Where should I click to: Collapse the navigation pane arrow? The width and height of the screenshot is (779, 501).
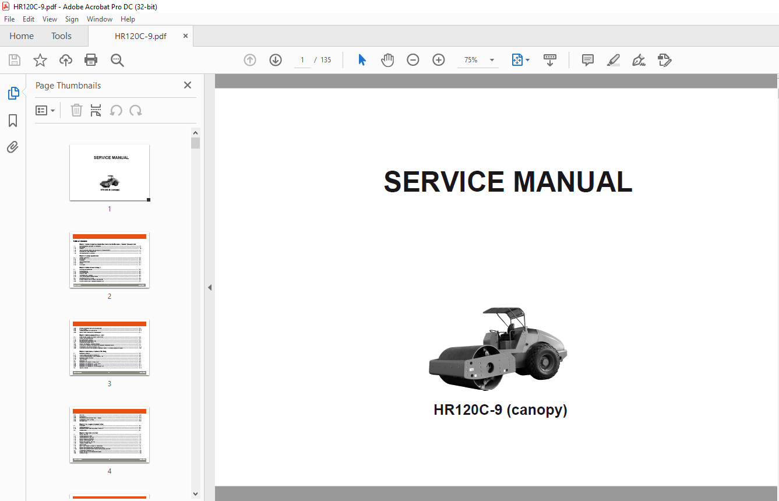point(210,288)
